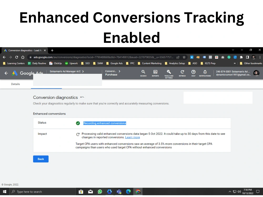Open Daily Routine bookmark
Image resolution: width=263 pixels, height=197 pixels.
37,63
